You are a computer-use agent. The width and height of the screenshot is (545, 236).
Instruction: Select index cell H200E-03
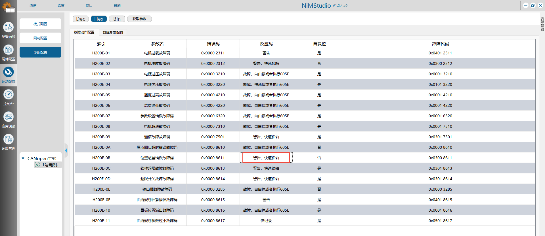[101, 74]
